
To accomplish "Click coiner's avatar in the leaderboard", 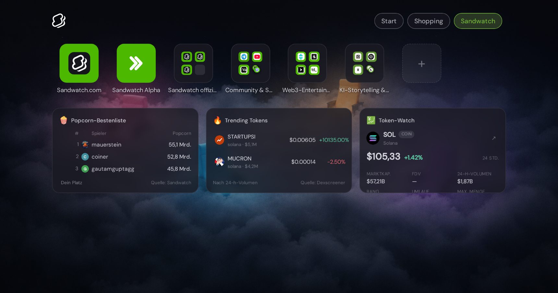I will point(85,157).
